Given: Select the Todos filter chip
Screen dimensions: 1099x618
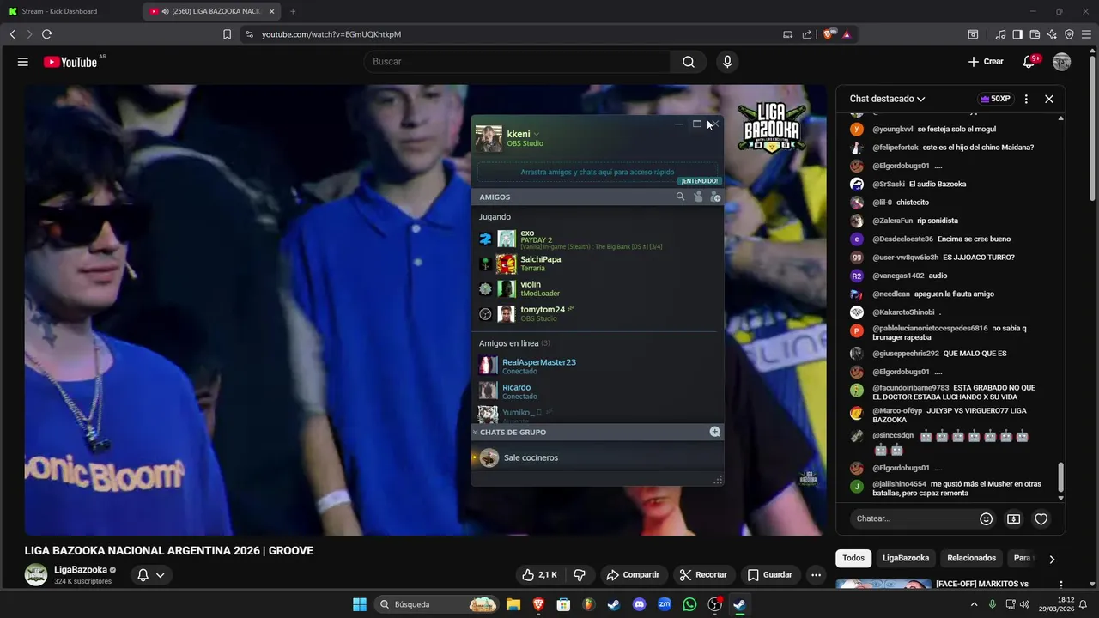Looking at the screenshot, I should click(x=853, y=558).
